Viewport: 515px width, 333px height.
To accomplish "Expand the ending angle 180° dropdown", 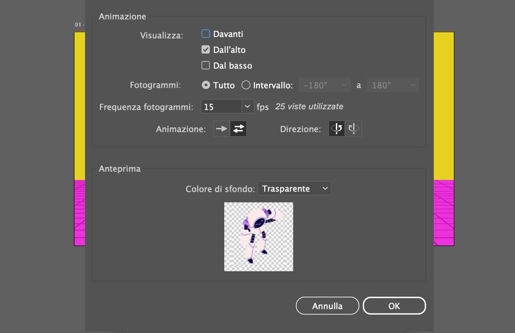I will tap(411, 85).
